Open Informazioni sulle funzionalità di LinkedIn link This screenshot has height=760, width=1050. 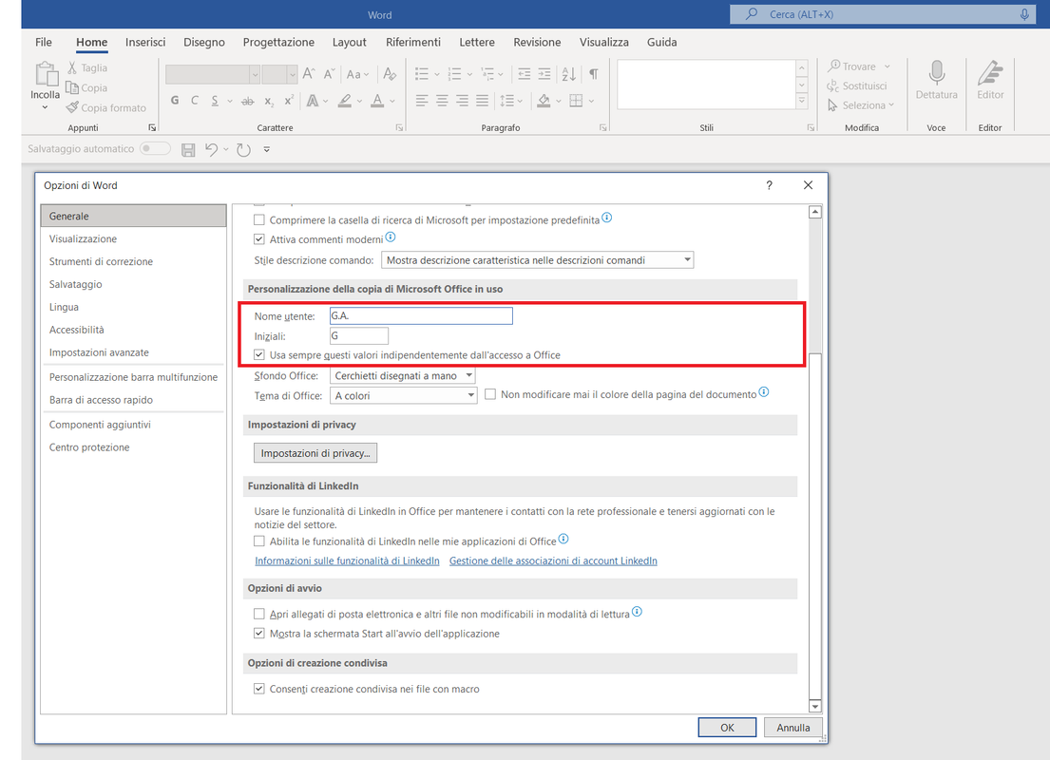point(347,560)
